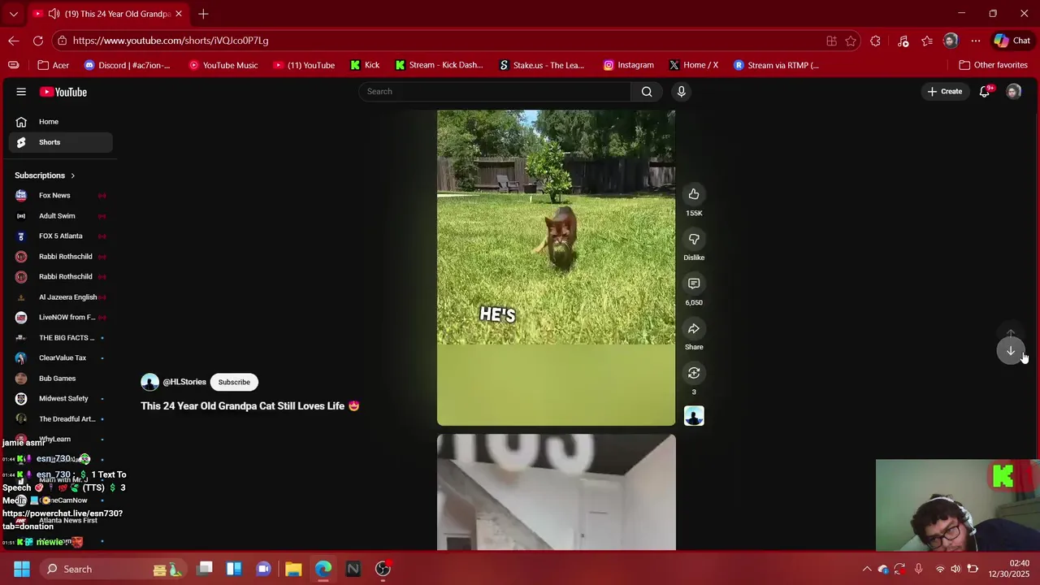Open YouTube notifications bell
This screenshot has width=1040, height=585.
985,92
